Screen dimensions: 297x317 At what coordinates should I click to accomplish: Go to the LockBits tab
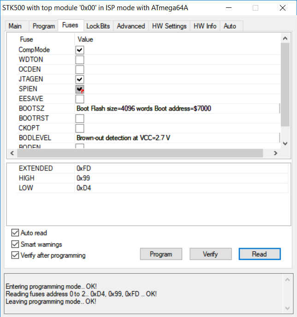[x=98, y=26]
